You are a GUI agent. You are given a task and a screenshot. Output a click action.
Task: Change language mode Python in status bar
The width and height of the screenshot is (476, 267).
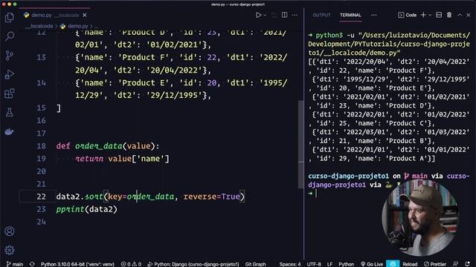pos(346,264)
